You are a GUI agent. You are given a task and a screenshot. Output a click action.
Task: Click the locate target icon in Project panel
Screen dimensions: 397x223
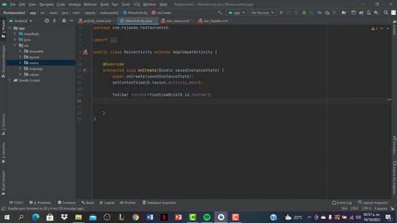click(x=47, y=20)
